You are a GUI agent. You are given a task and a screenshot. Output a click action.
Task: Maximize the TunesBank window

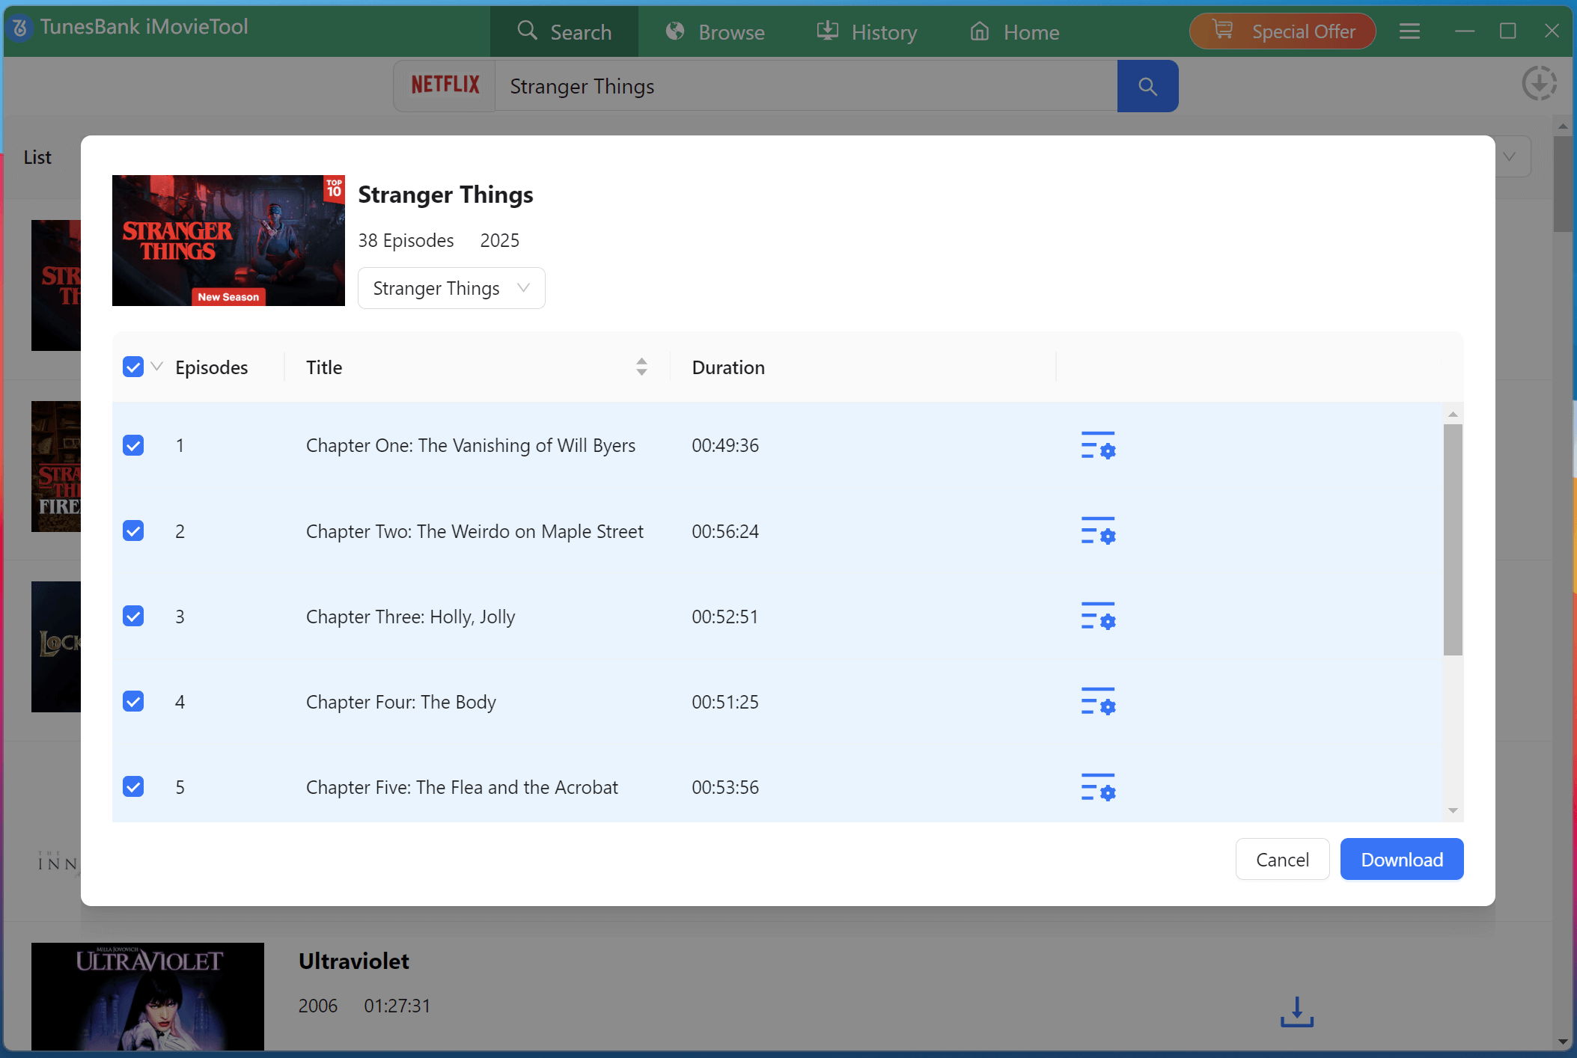point(1508,31)
